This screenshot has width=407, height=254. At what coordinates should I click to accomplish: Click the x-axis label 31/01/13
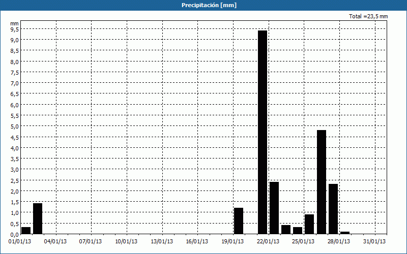click(x=374, y=242)
